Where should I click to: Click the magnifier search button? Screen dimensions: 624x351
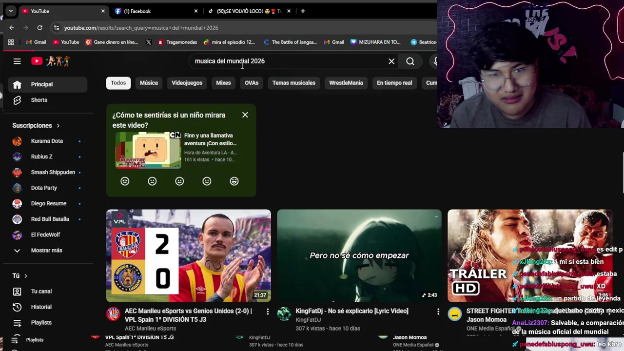pos(410,61)
